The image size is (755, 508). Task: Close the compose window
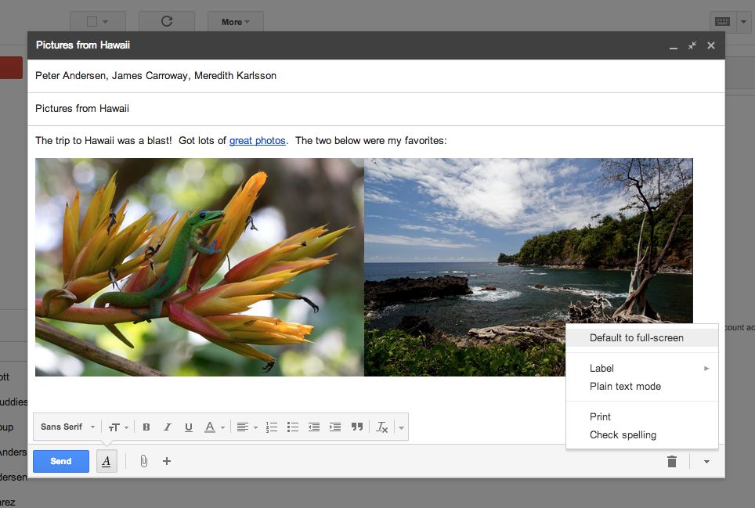(710, 45)
